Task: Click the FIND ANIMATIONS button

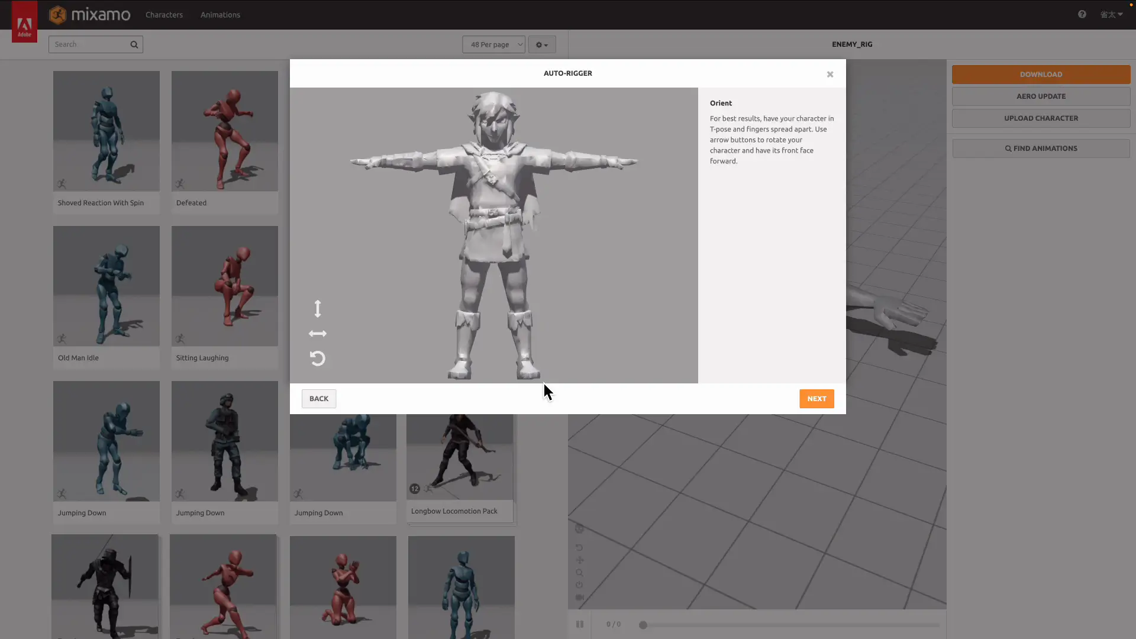Action: click(x=1041, y=149)
